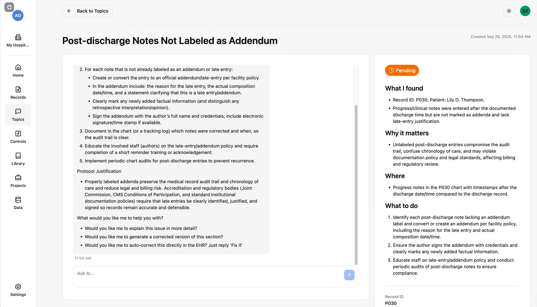Click the Record ID P030 value
Viewport: 537px width, 307px height.
pos(391,303)
